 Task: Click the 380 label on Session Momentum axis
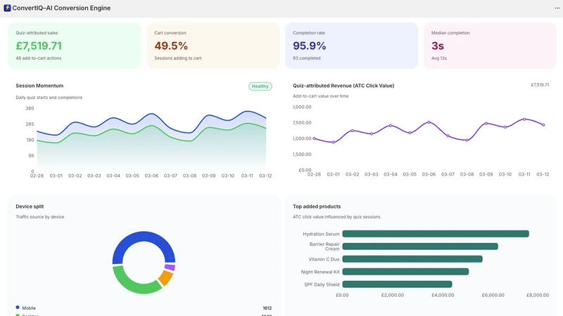pos(30,108)
